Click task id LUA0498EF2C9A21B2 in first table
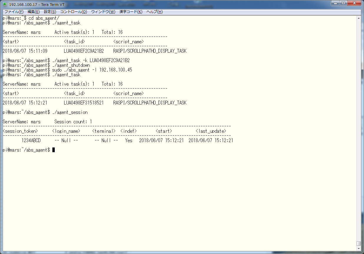Viewport: 364px width, 254px height. [84, 51]
